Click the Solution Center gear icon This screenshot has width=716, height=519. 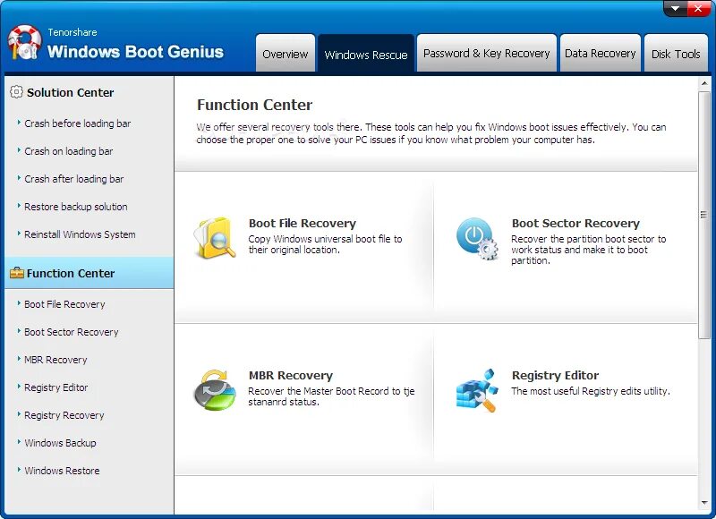(x=17, y=92)
